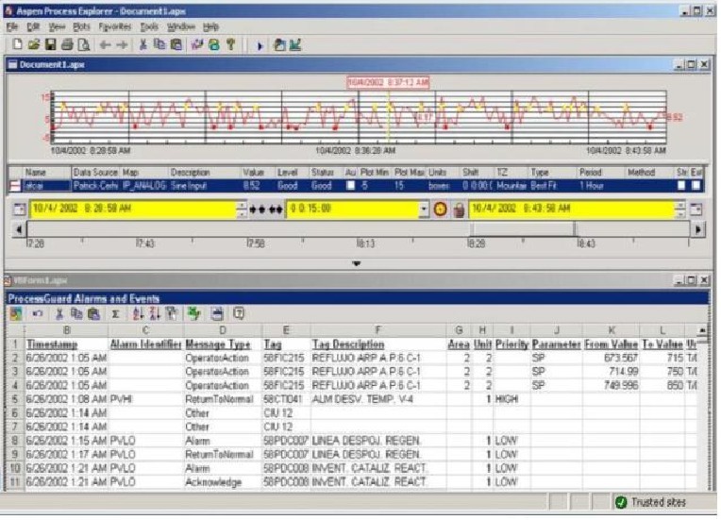Click the AutoFilter icon
This screenshot has height=520, width=721.
tap(172, 314)
